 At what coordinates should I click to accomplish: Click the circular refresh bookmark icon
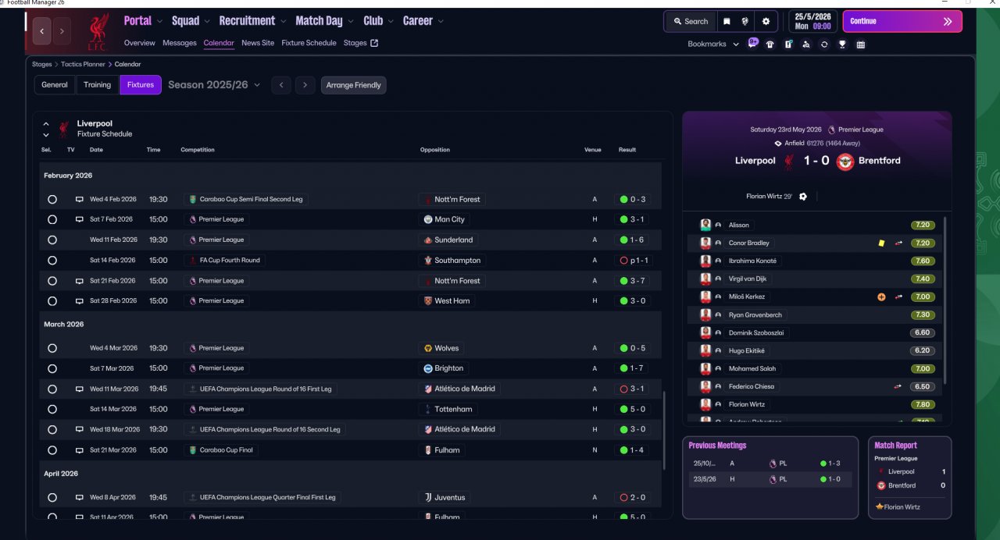[x=824, y=44]
